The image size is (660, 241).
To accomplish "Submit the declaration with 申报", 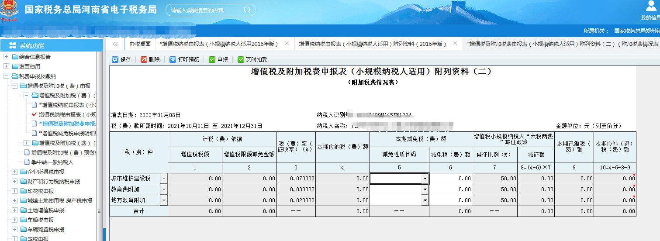I will coord(218,60).
